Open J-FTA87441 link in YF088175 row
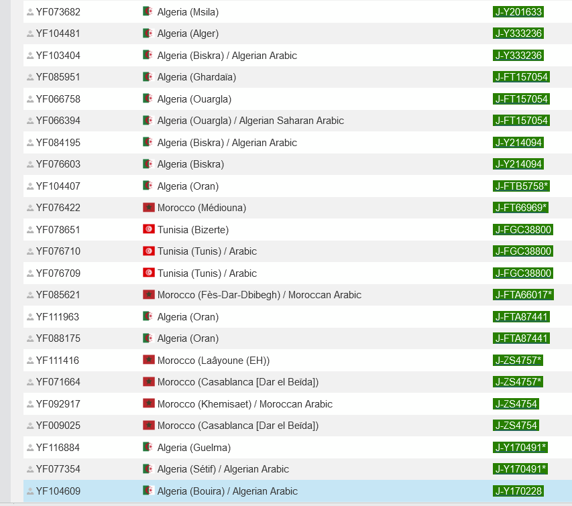This screenshot has height=506, width=572. 521,338
